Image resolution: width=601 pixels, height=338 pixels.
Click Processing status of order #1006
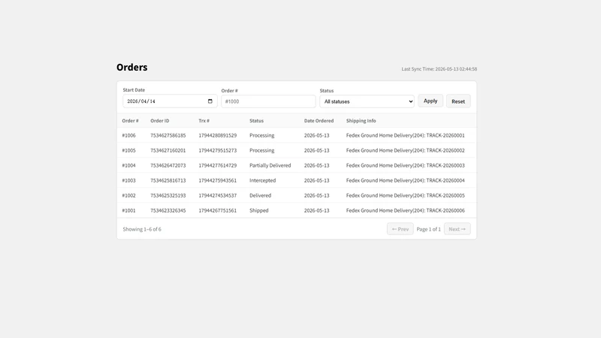pos(261,135)
